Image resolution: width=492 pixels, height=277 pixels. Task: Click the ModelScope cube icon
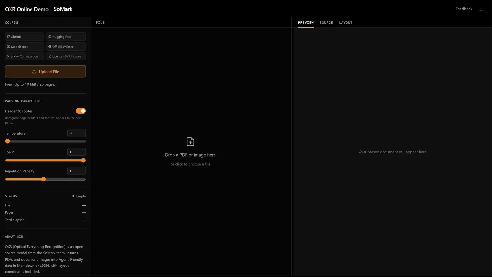pyautogui.click(x=9, y=47)
